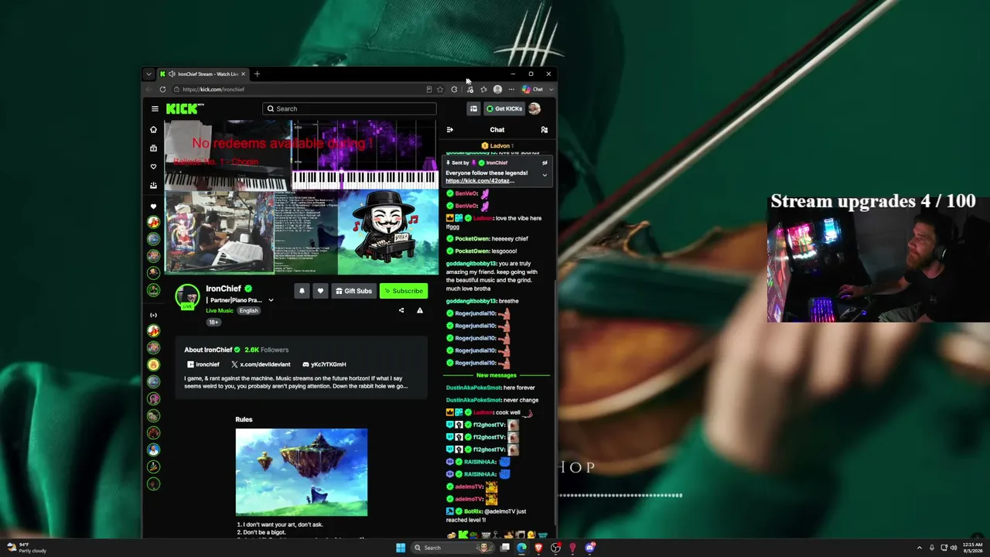Click the 2.6K Followers count

coord(266,350)
